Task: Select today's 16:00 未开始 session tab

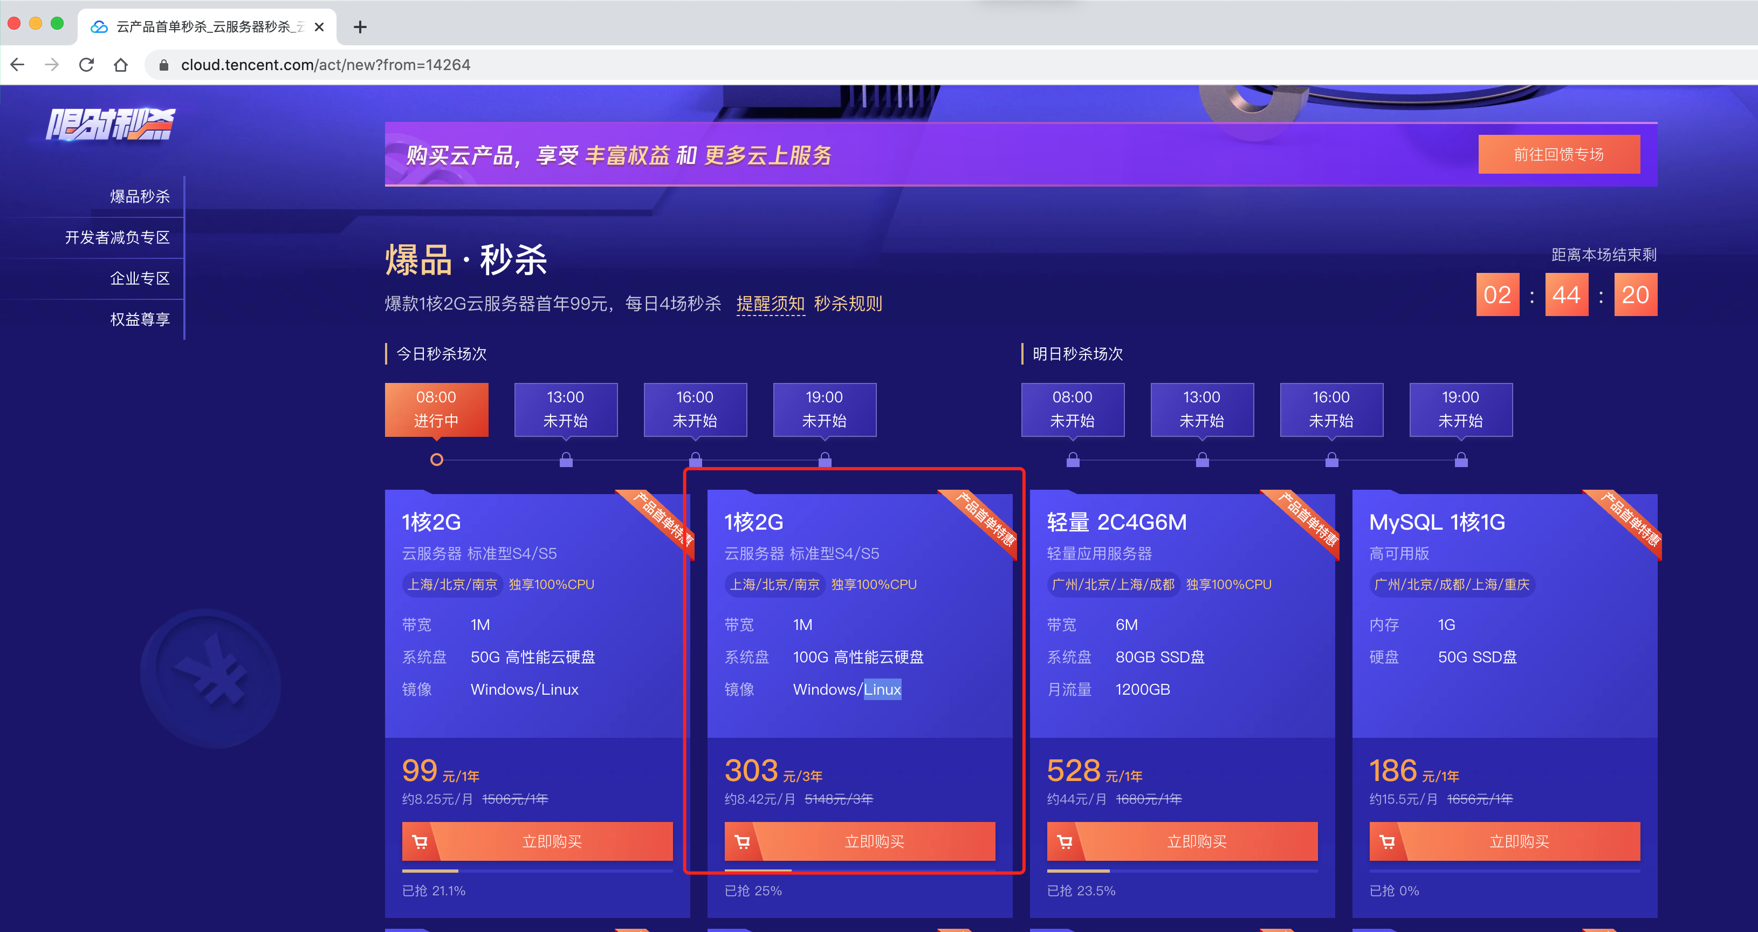Action: tap(696, 410)
